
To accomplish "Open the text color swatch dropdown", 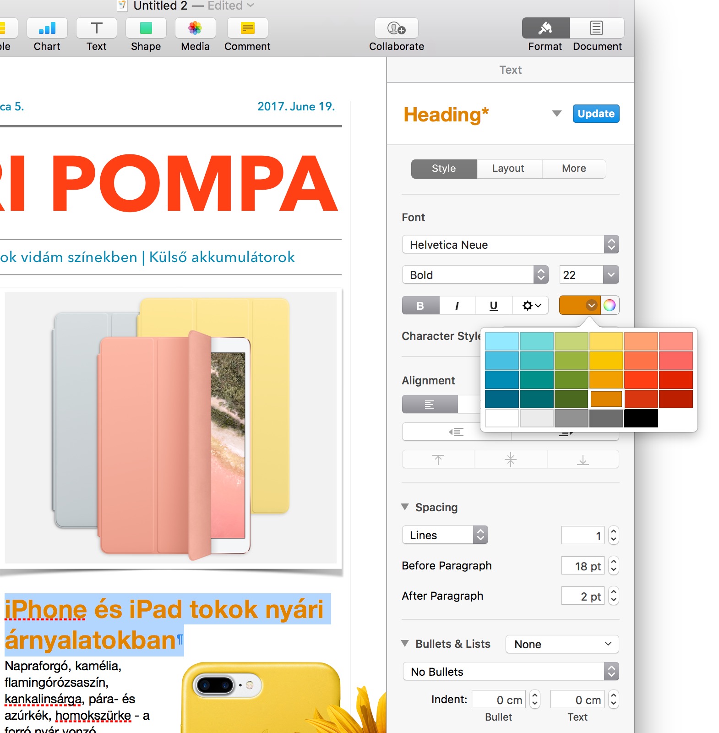I will 580,305.
